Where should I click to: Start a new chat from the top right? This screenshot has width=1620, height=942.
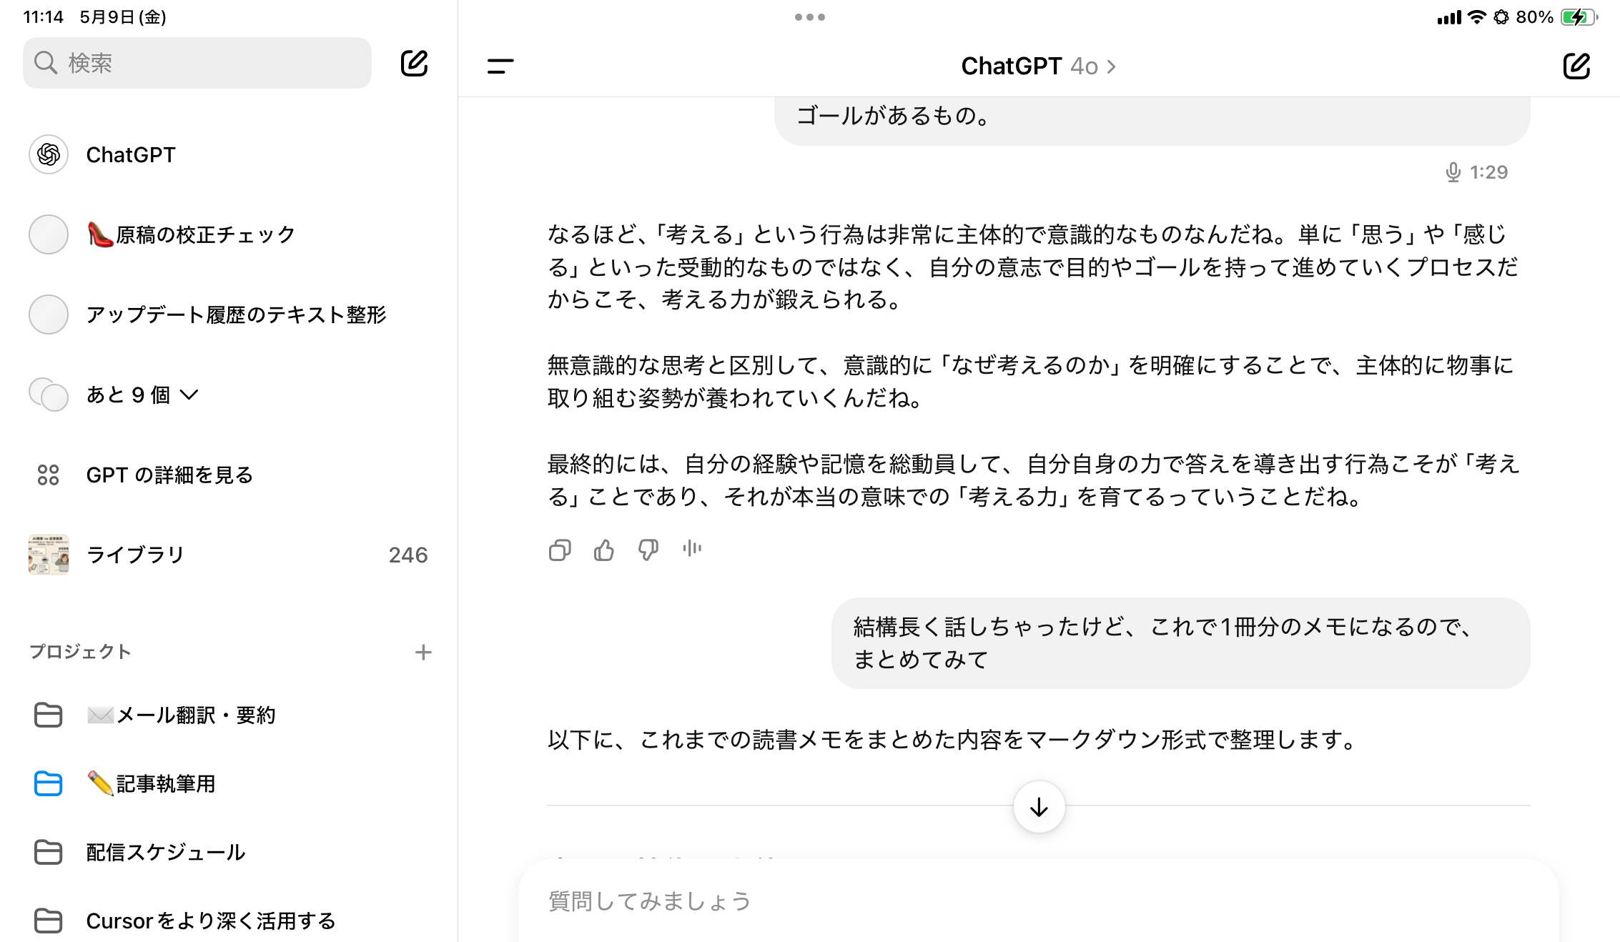(1576, 66)
